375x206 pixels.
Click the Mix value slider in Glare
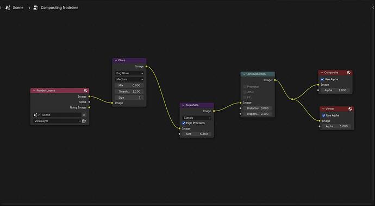(129, 85)
